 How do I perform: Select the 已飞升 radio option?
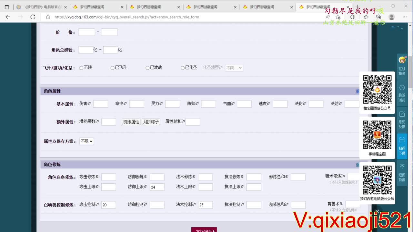[x=112, y=68]
